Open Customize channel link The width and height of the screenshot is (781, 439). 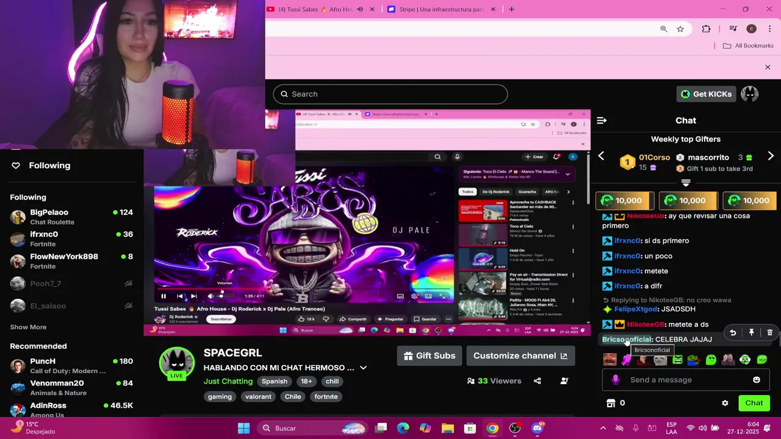coord(520,356)
